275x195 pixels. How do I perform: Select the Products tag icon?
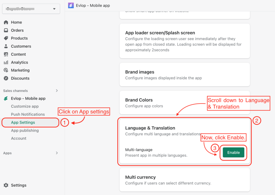[6, 38]
